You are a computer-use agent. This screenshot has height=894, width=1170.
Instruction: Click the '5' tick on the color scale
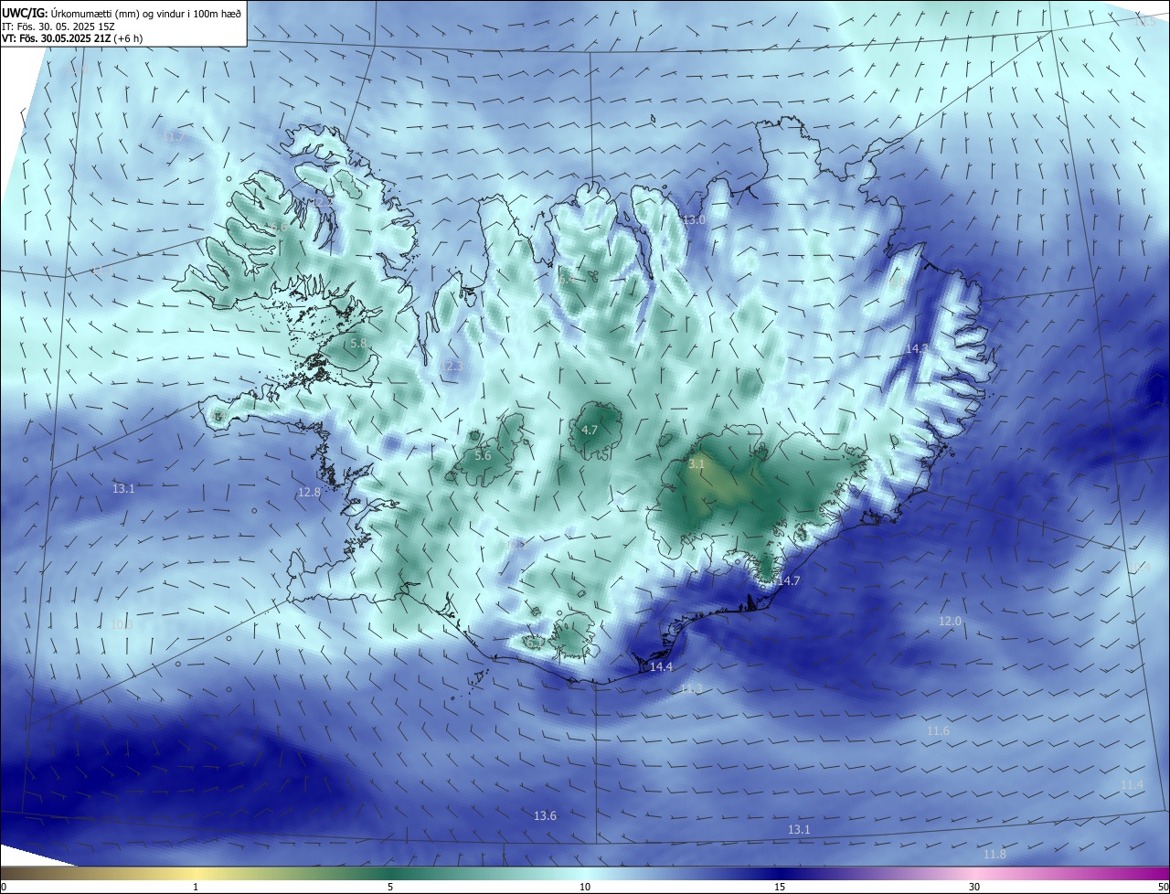390,887
